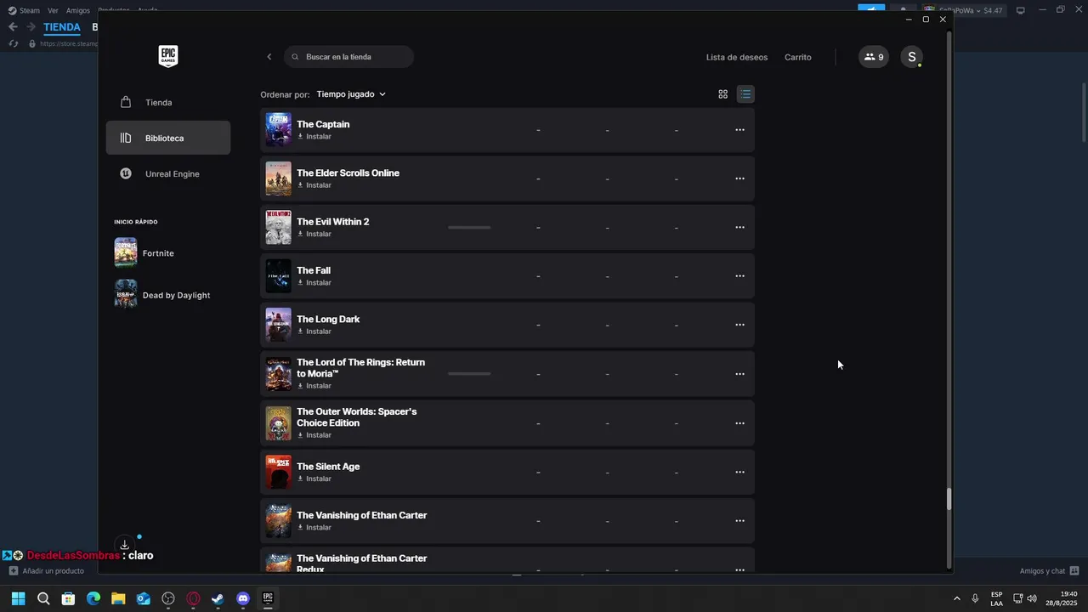Screen dimensions: 1088x612
Task: Open options menu for The Outer Worlds
Action: click(x=739, y=423)
